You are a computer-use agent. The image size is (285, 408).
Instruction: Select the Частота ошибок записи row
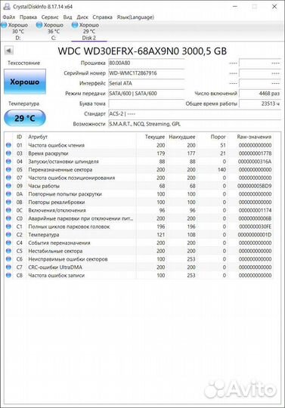pyautogui.click(x=139, y=275)
